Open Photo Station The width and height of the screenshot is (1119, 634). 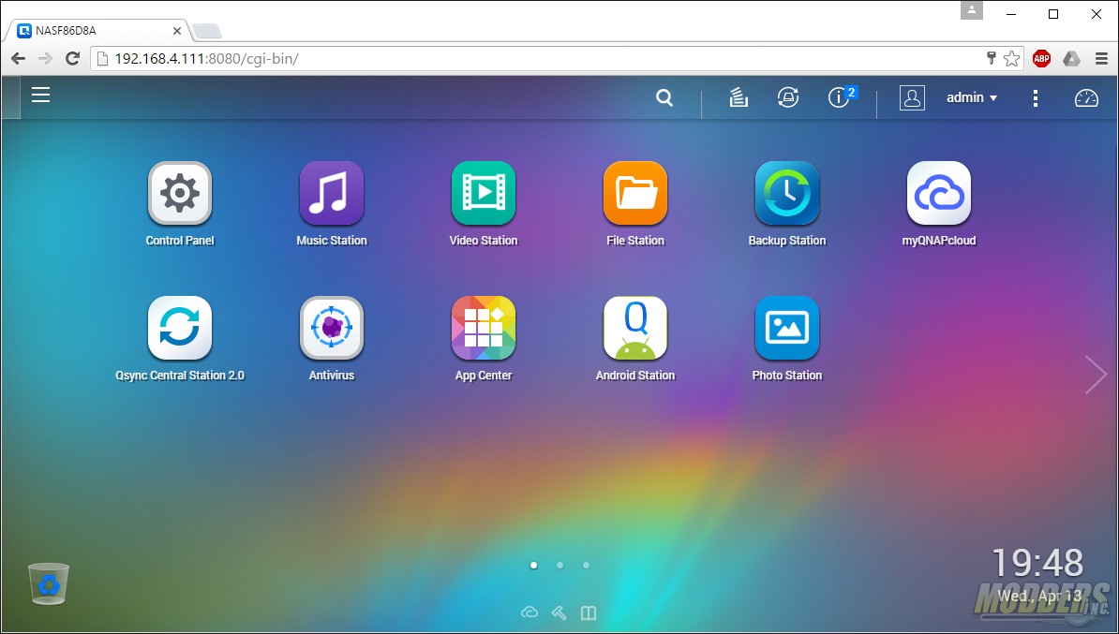point(787,328)
